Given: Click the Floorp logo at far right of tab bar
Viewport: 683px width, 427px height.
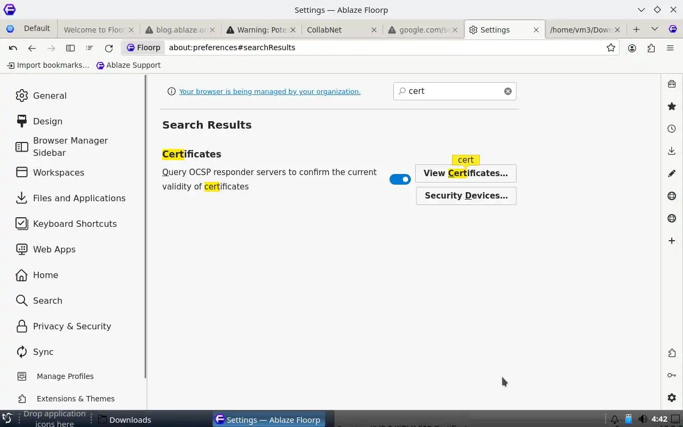Looking at the screenshot, I should coord(673,29).
